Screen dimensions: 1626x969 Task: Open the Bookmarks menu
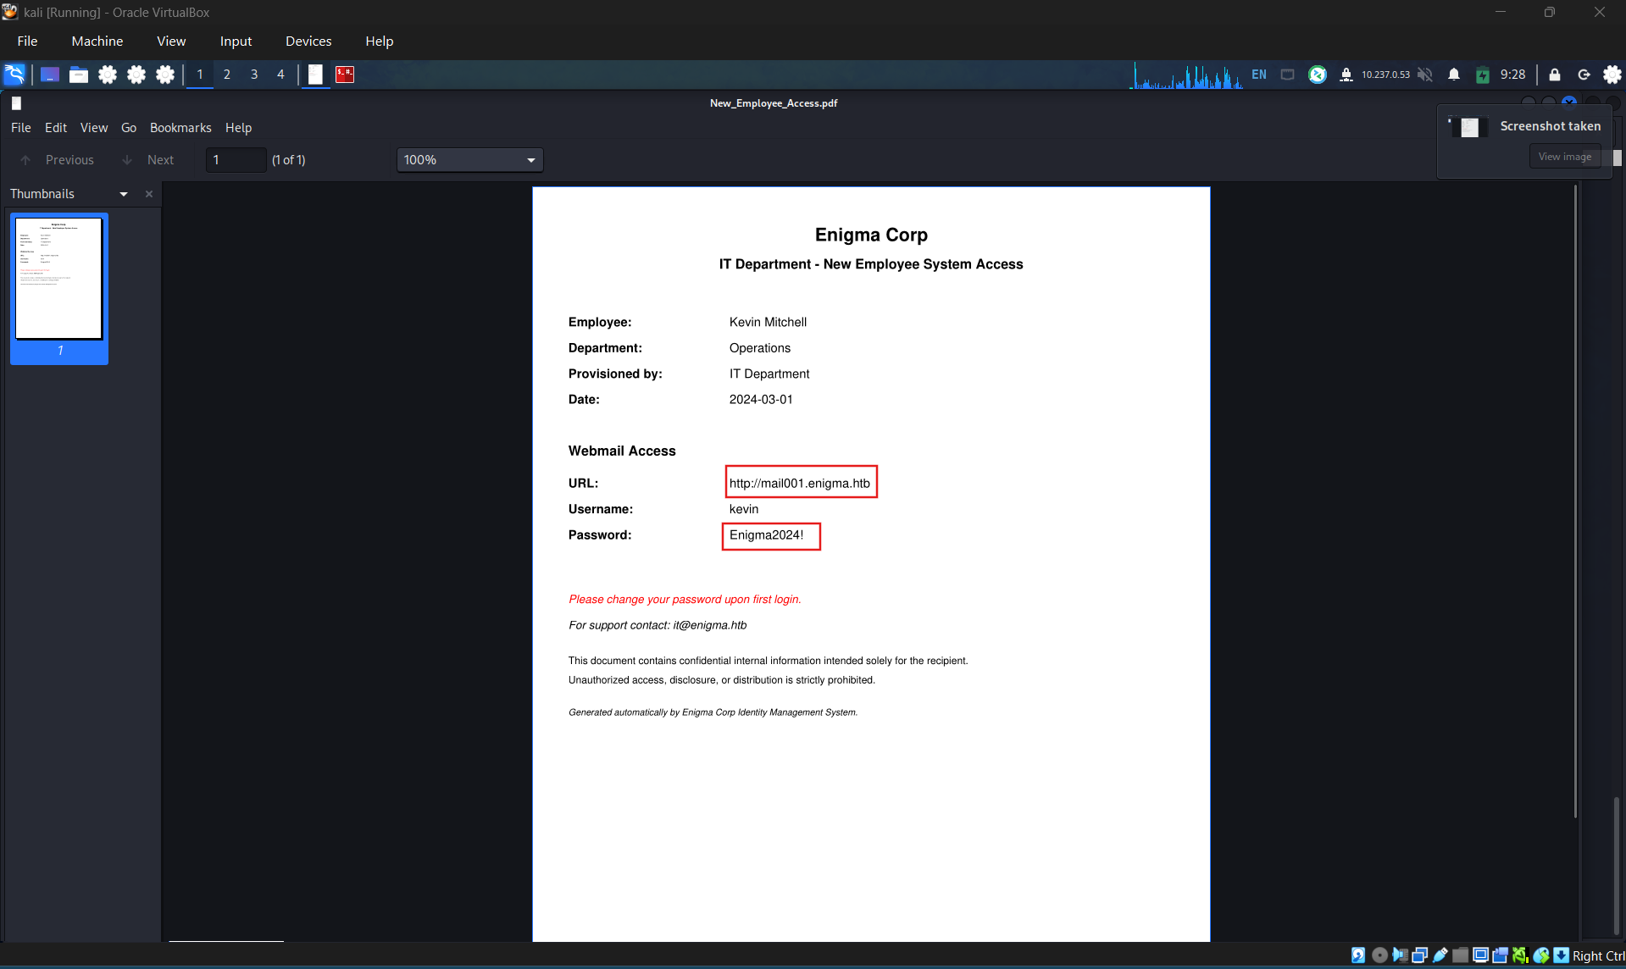[180, 128]
